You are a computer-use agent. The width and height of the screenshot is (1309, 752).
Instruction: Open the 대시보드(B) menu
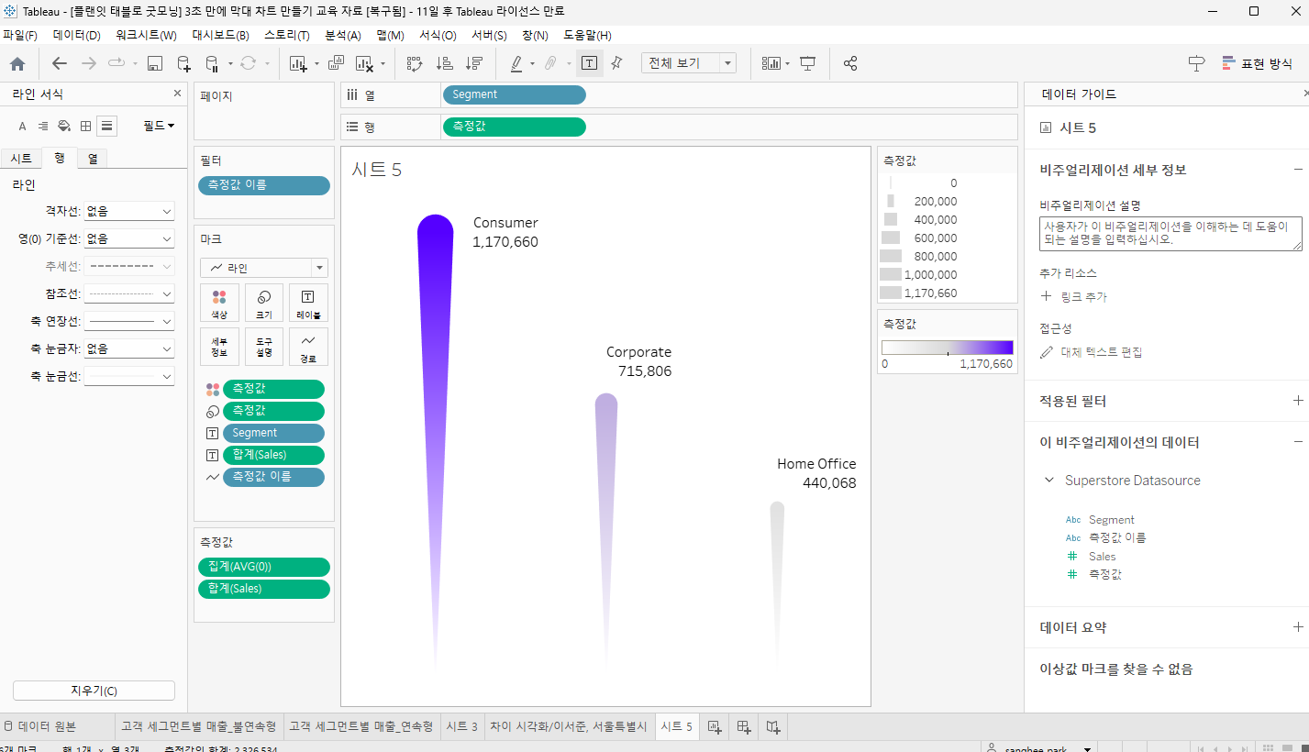tap(220, 35)
